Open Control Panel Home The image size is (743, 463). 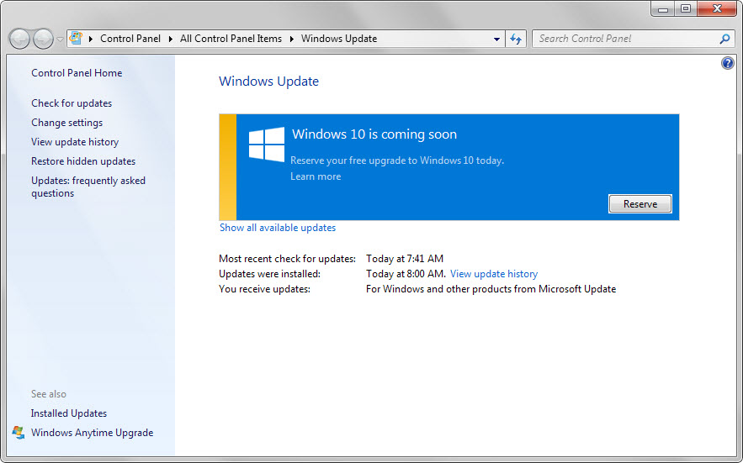point(77,73)
